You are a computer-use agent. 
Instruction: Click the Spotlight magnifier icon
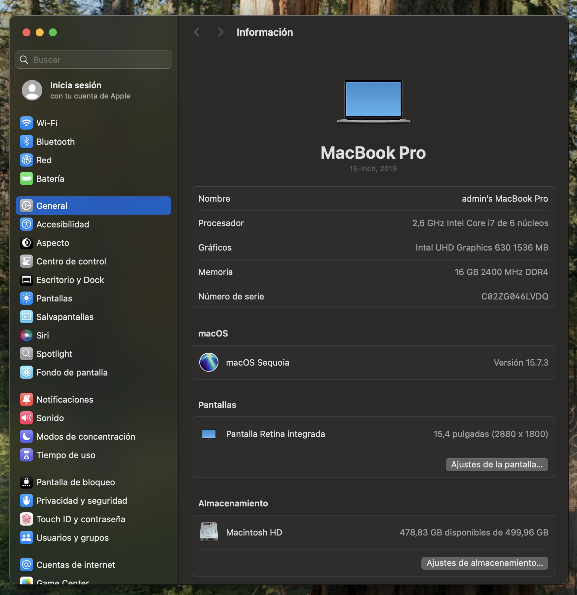point(26,354)
